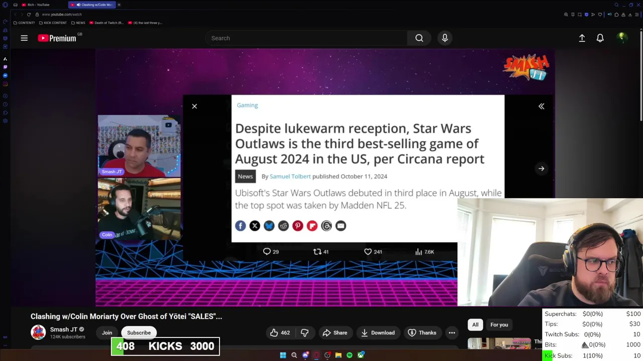Open the Create upload icon
Image resolution: width=643 pixels, height=361 pixels.
pos(582,38)
